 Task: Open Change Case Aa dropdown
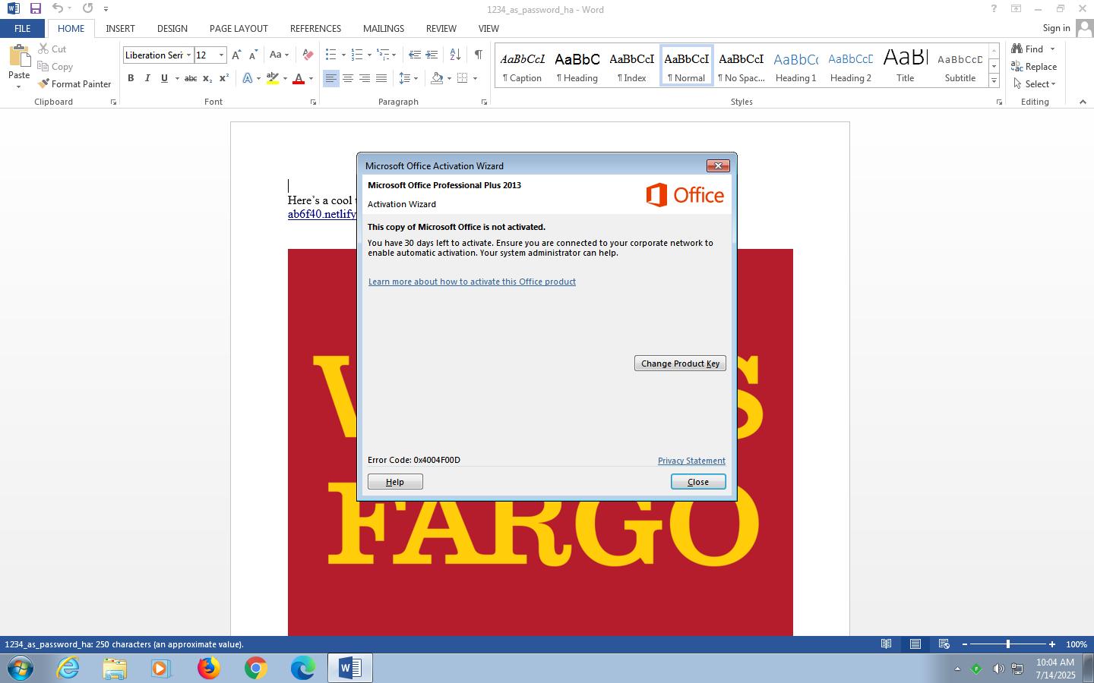tap(279, 55)
